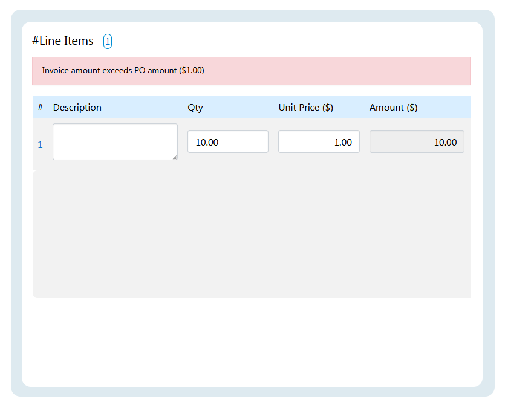Click the line items count badge showing 1
The image size is (508, 405).
108,41
